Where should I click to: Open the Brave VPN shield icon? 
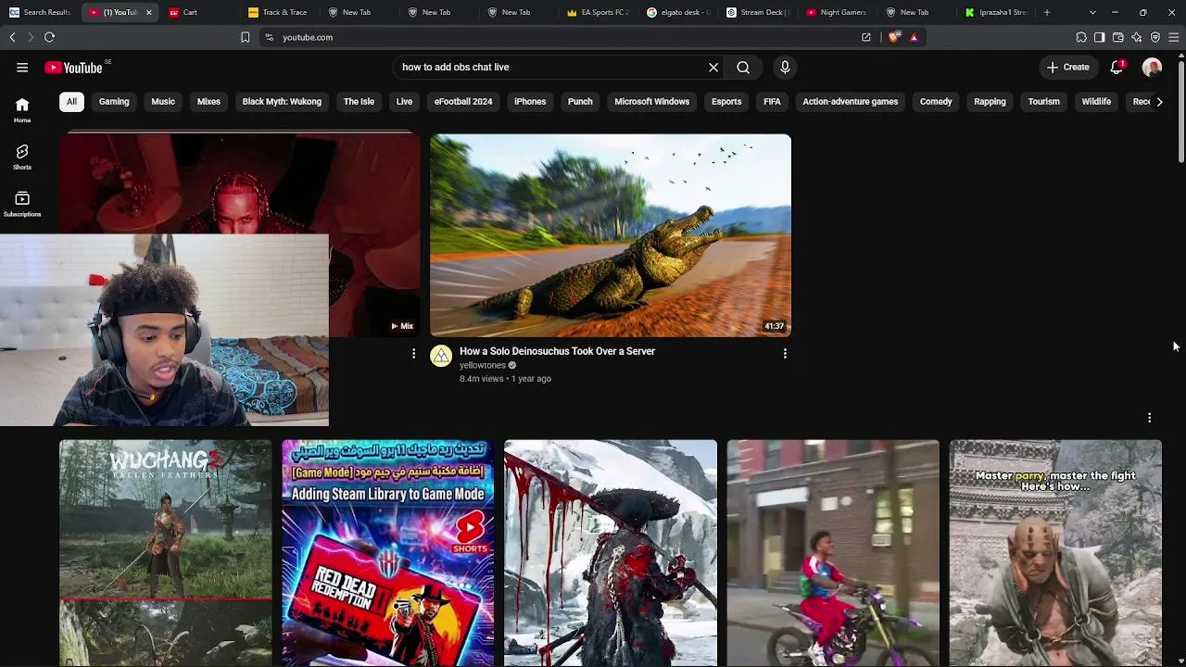pos(1155,37)
